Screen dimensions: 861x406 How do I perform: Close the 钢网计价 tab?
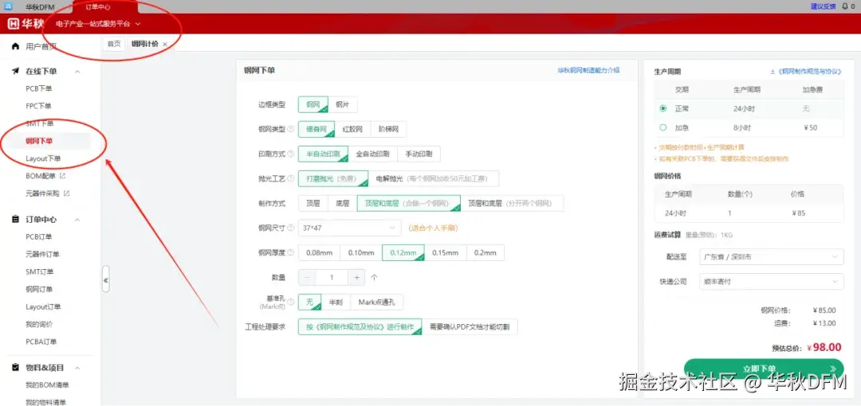pyautogui.click(x=165, y=45)
